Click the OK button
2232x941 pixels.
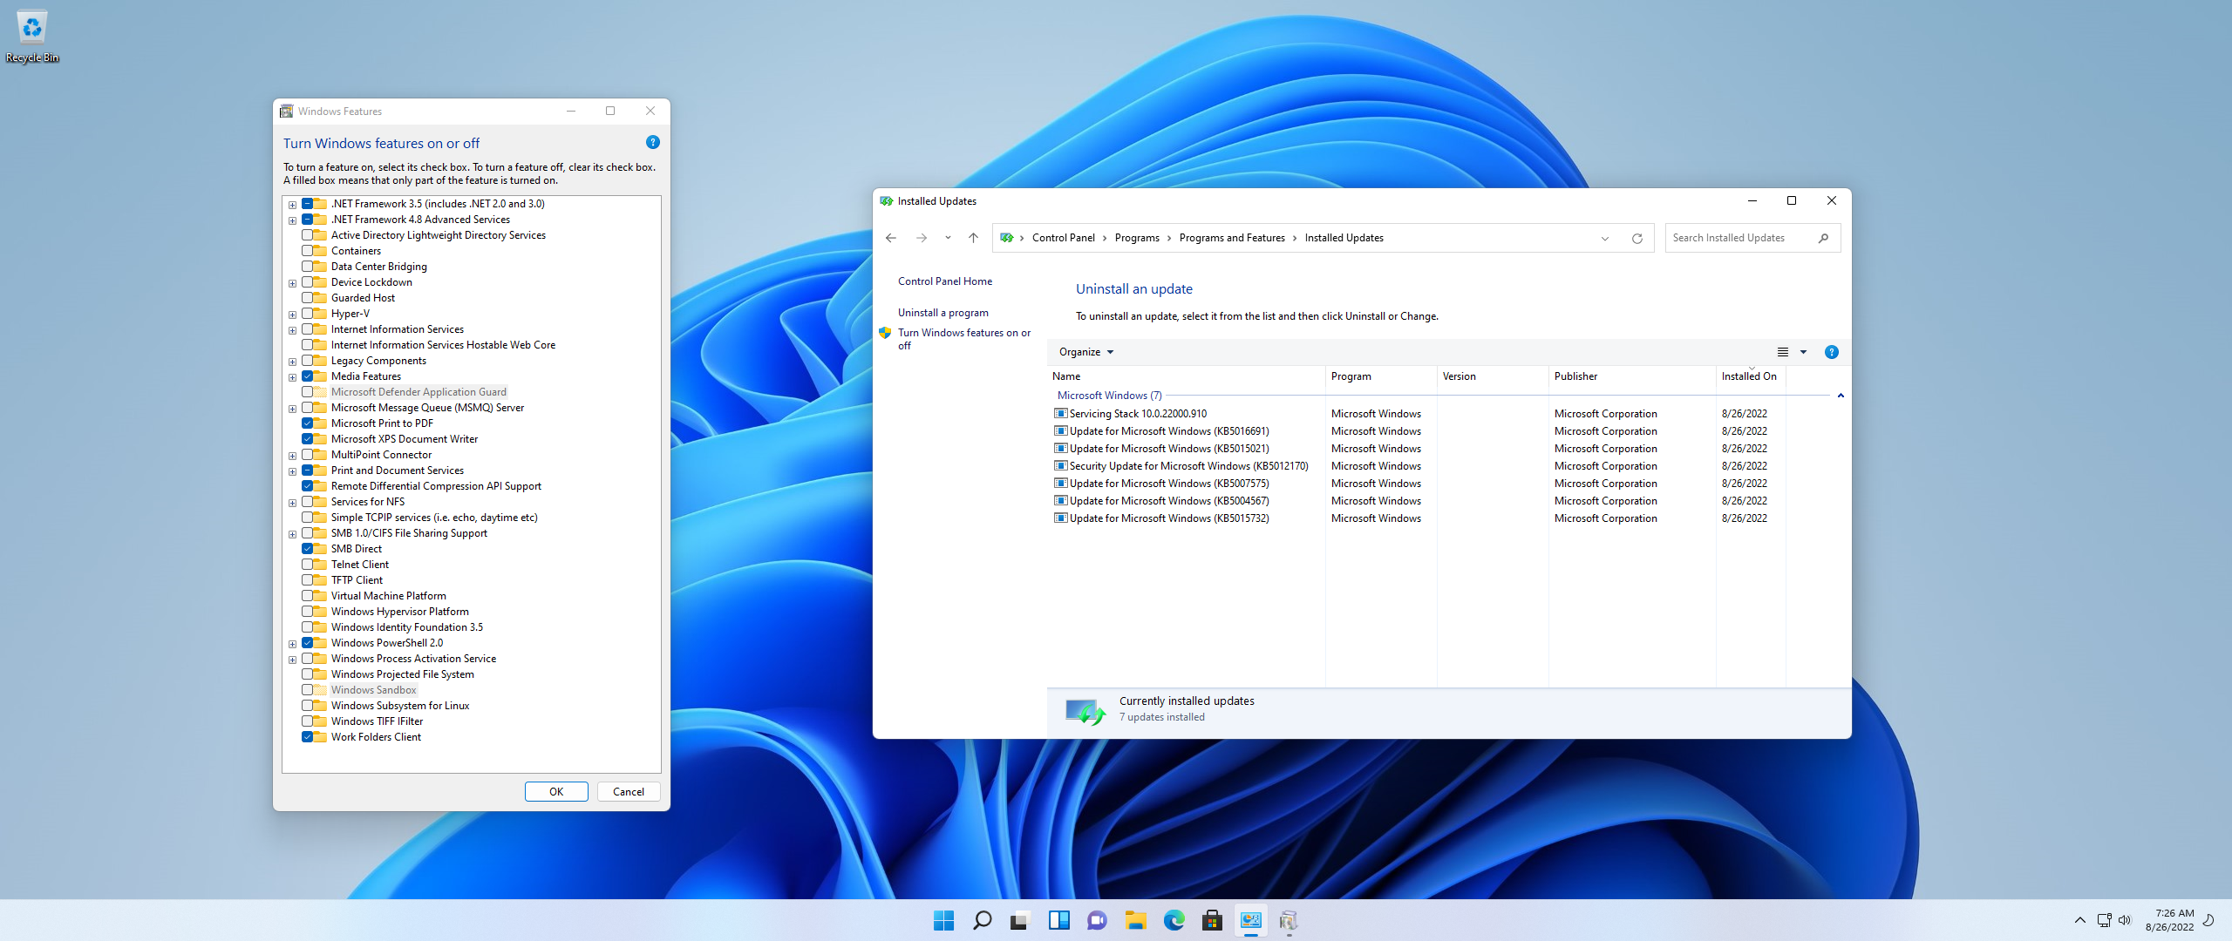pyautogui.click(x=555, y=791)
